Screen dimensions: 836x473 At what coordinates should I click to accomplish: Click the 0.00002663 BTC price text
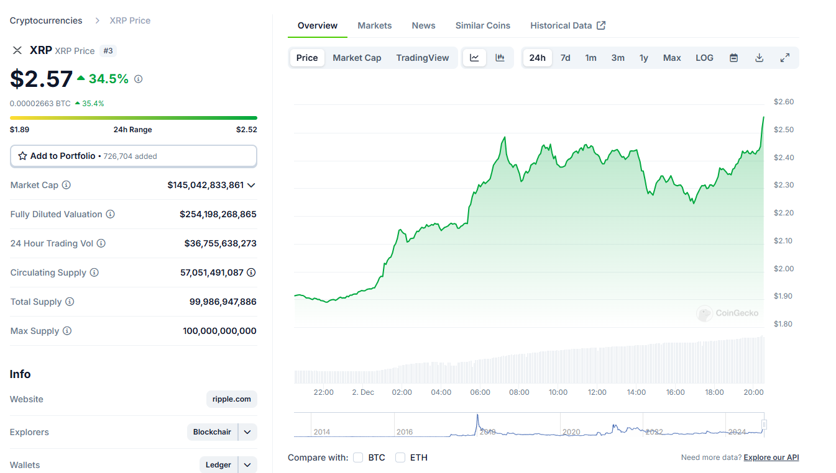(x=40, y=104)
